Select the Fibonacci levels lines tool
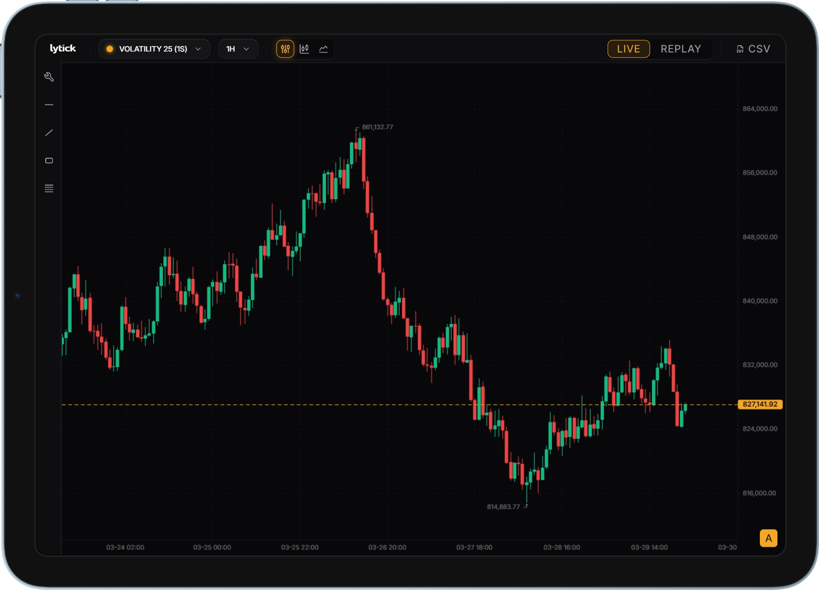The width and height of the screenshot is (819, 590). [x=49, y=189]
